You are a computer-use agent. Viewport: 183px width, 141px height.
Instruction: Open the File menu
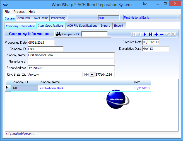7,12
